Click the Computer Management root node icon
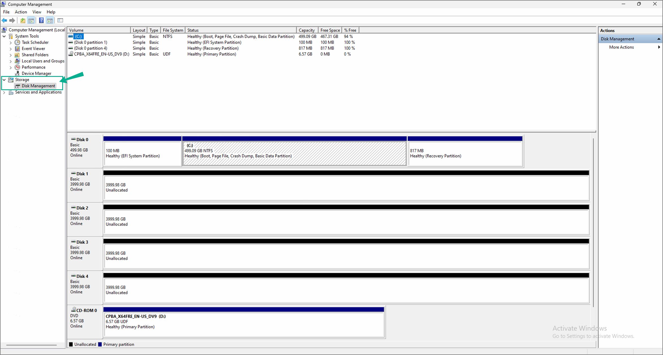The width and height of the screenshot is (663, 355). (4, 30)
